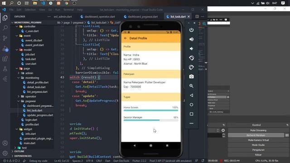Open the Terminal menu

coord(68,10)
